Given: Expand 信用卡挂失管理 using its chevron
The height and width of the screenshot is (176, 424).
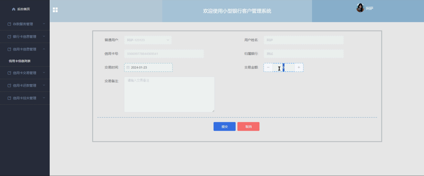Looking at the screenshot, I should [x=44, y=98].
